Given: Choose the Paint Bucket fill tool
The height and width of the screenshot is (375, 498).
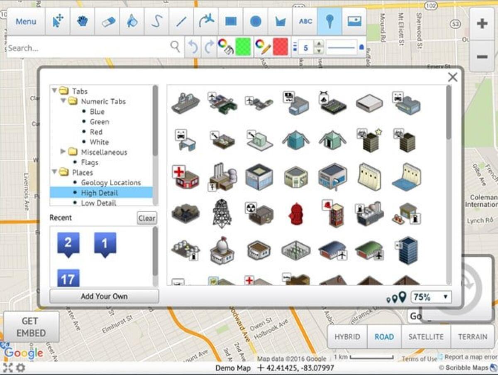Looking at the screenshot, I should pos(132,21).
